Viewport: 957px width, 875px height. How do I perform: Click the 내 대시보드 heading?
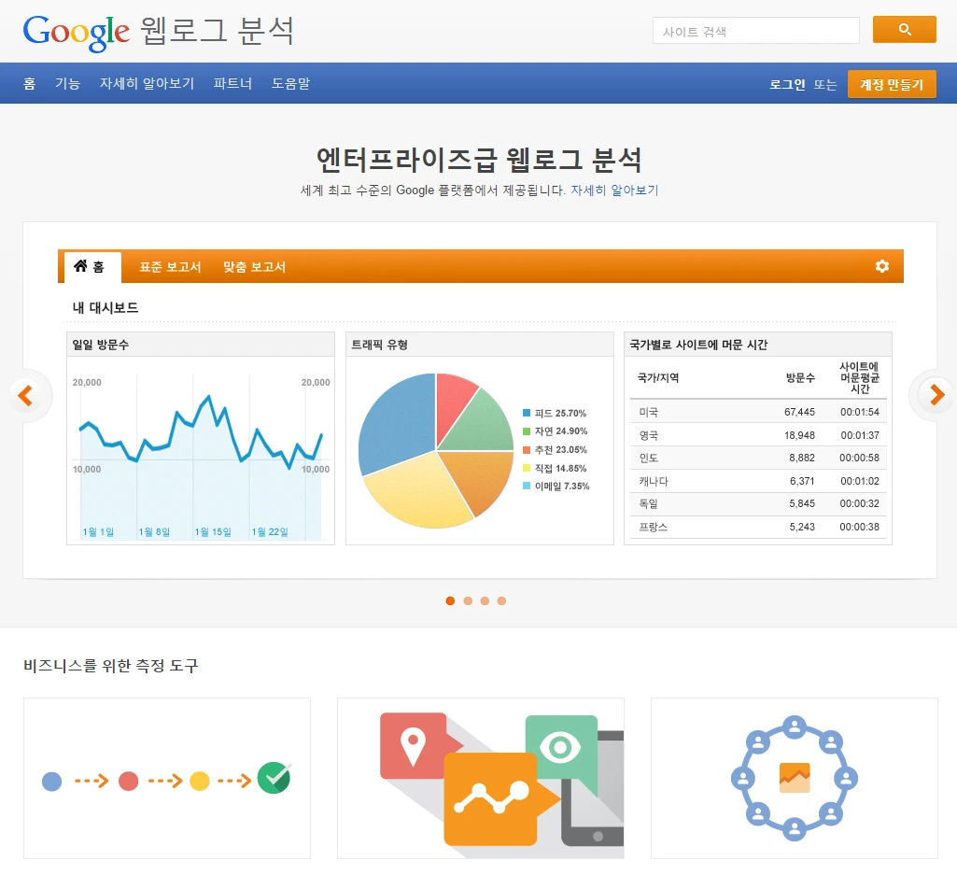(x=106, y=308)
